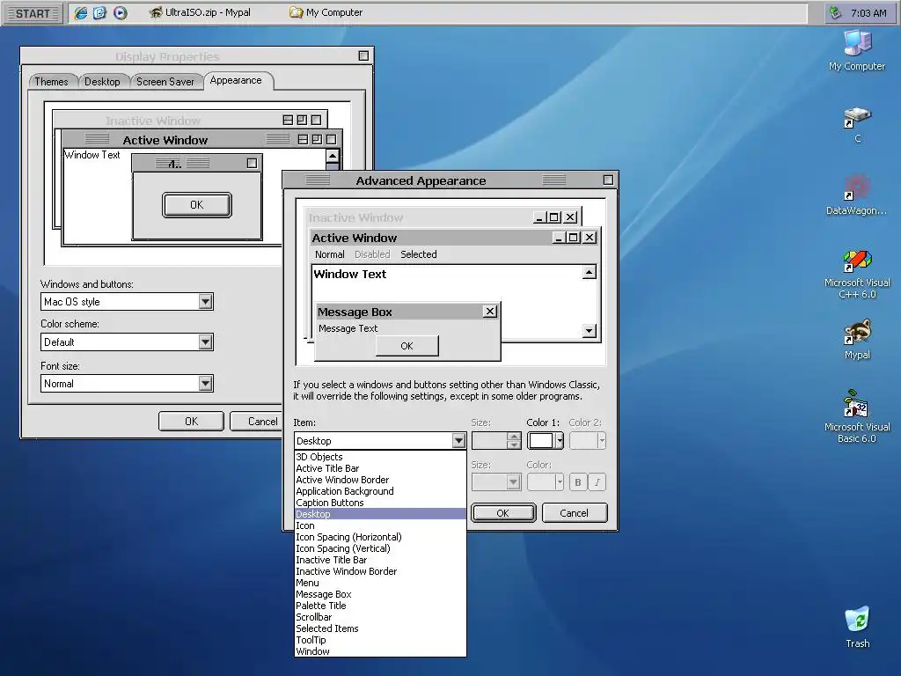Click the taskbar clock showing 7:03 AM

pyautogui.click(x=868, y=12)
